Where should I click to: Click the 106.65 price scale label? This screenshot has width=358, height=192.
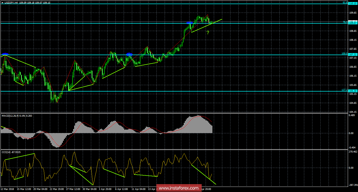point(353,67)
